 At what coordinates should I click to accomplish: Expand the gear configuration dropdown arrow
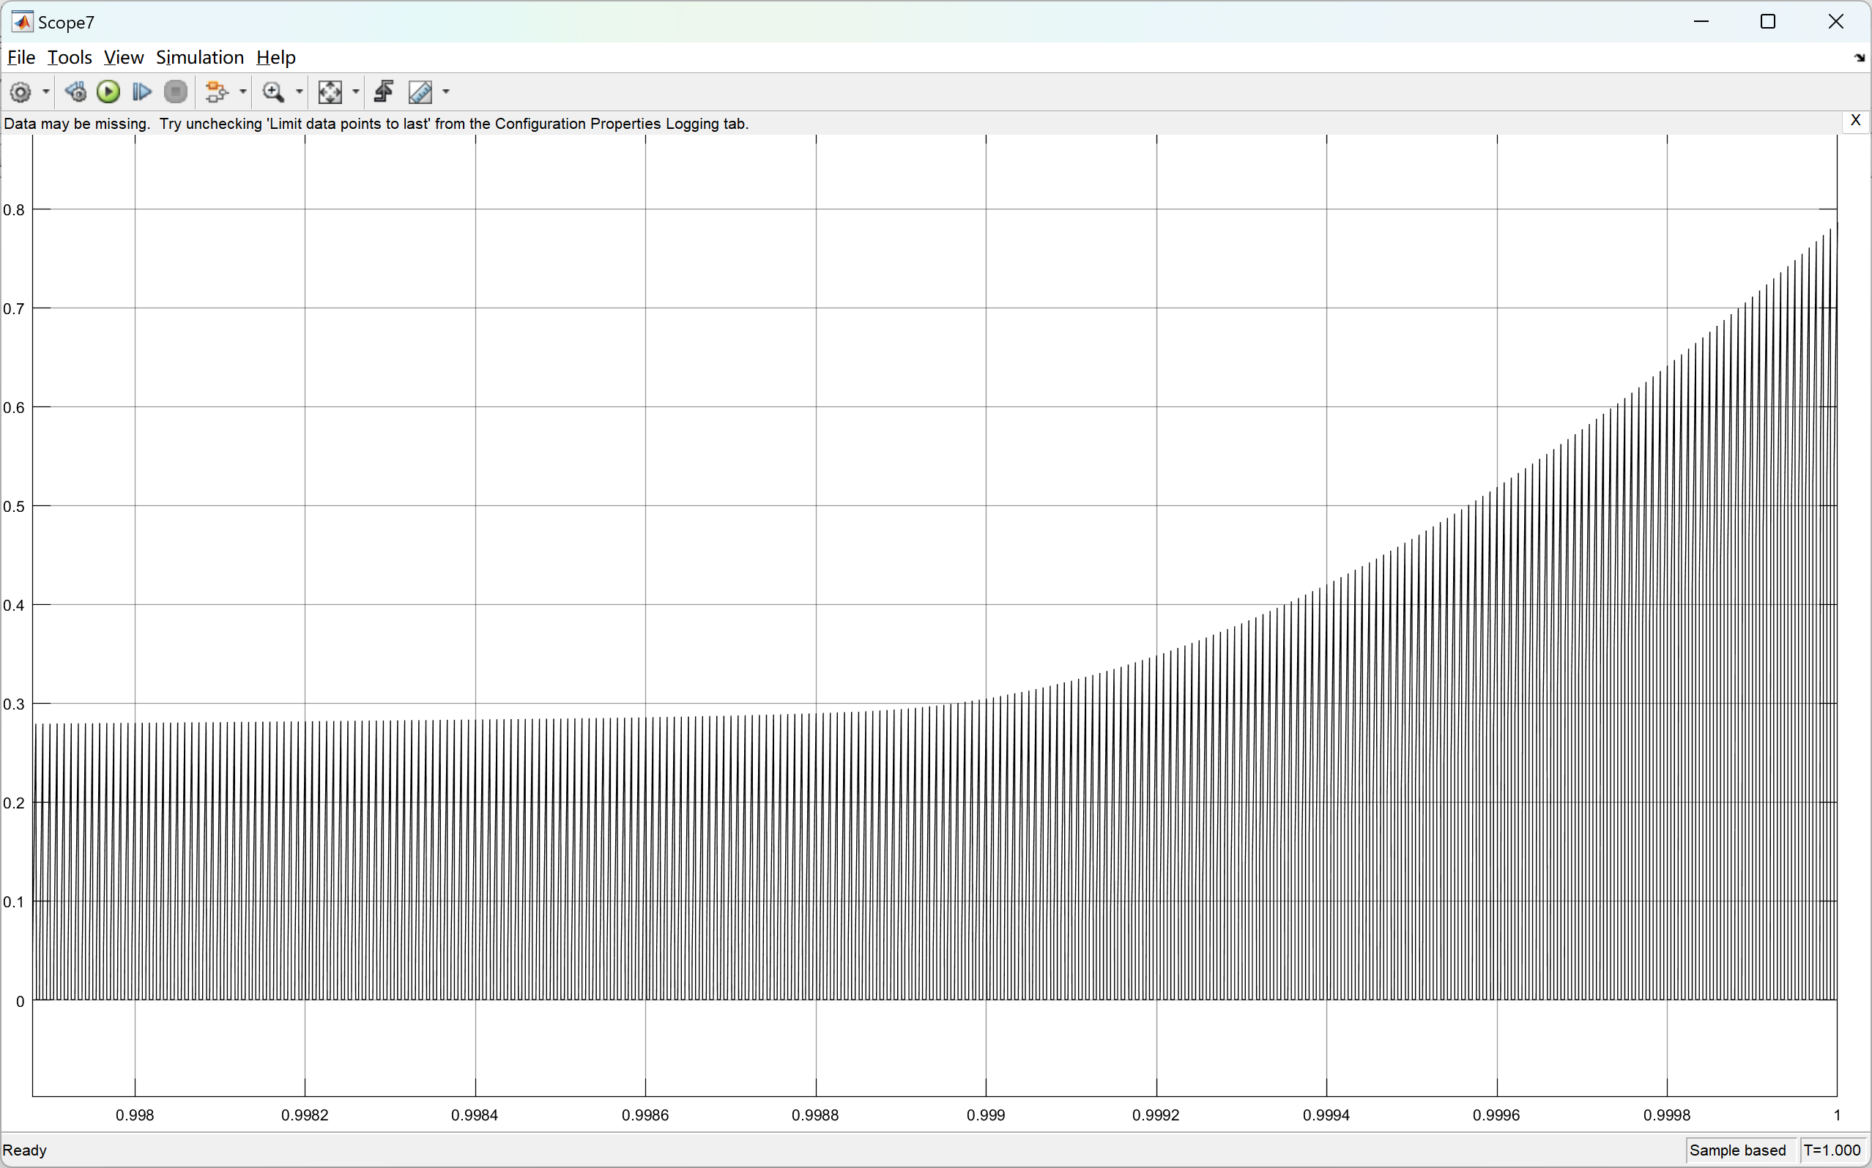coord(45,92)
